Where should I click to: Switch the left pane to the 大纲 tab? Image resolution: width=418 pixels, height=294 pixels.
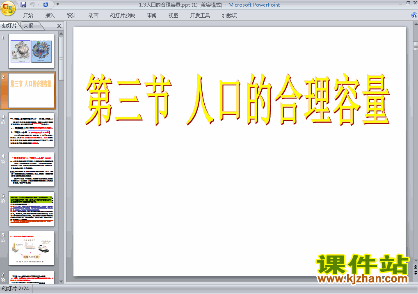pyautogui.click(x=29, y=26)
